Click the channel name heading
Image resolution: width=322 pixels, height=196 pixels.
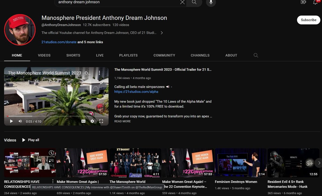(x=104, y=18)
